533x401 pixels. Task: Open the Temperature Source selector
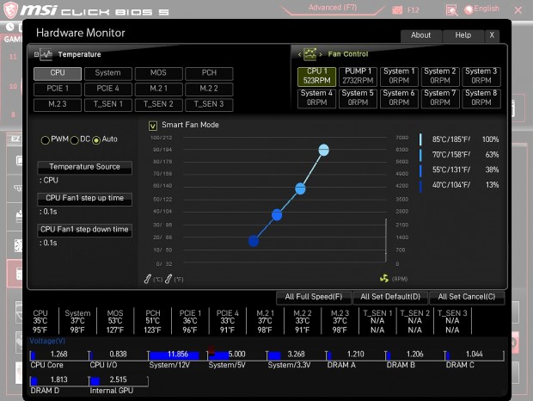coord(84,167)
